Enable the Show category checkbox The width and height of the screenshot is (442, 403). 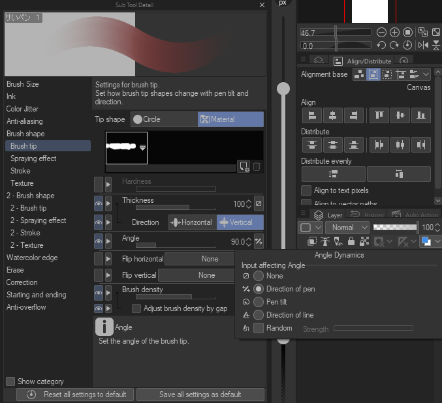point(10,381)
